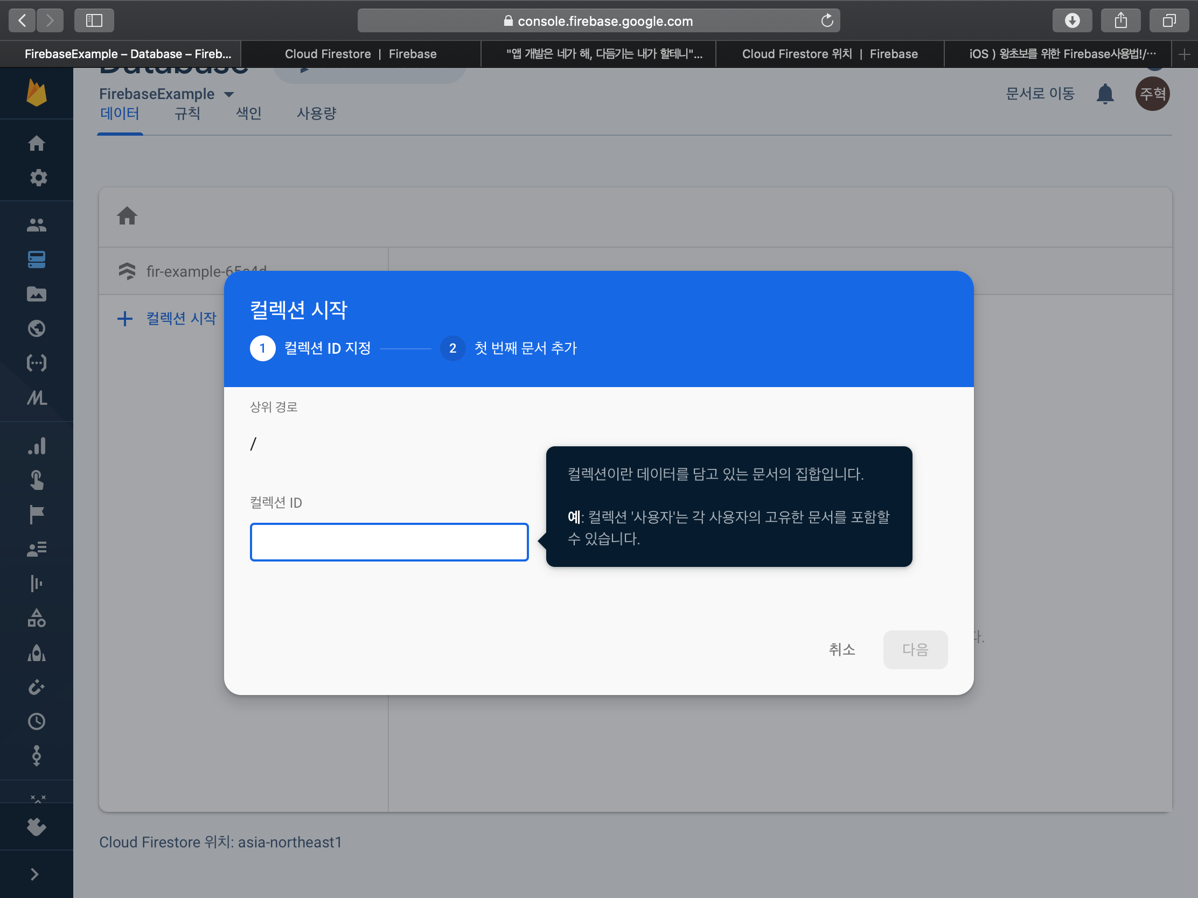Open Storage image icon in sidebar
This screenshot has height=898, width=1198.
click(x=36, y=294)
